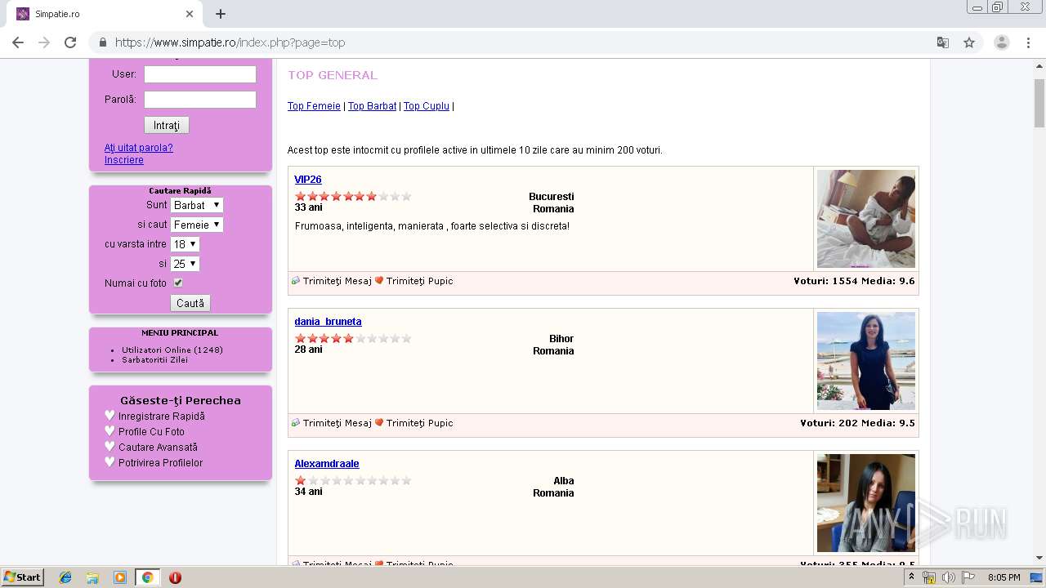
Task: Open the Chrome profile avatar menu
Action: click(x=1001, y=42)
